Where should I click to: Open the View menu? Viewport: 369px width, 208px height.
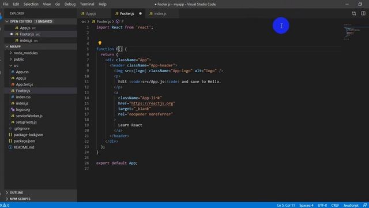click(x=47, y=4)
